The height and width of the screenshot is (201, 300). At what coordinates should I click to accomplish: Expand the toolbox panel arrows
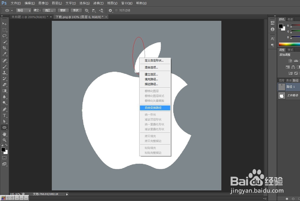pos(2,16)
